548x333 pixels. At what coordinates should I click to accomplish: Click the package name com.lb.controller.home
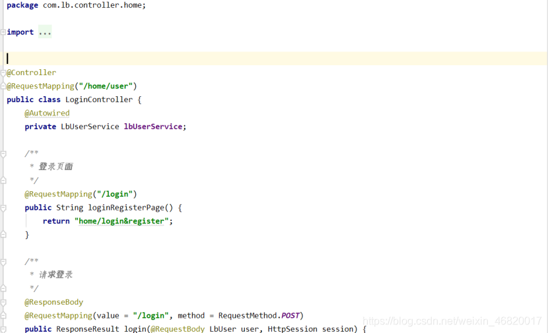pyautogui.click(x=92, y=5)
